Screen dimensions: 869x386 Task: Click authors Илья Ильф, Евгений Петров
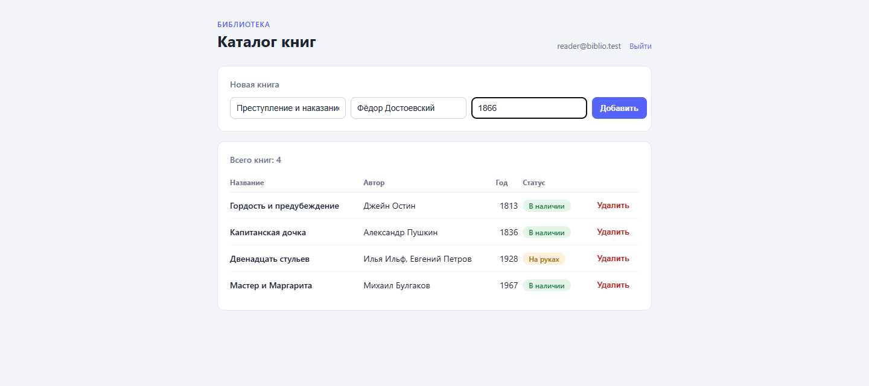(418, 259)
